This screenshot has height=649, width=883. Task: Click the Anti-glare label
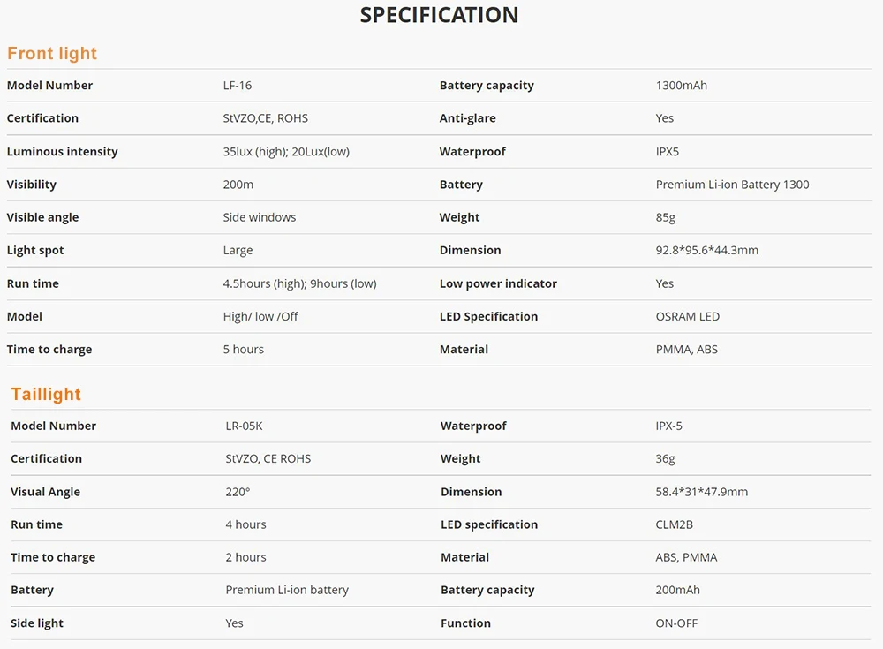click(467, 118)
